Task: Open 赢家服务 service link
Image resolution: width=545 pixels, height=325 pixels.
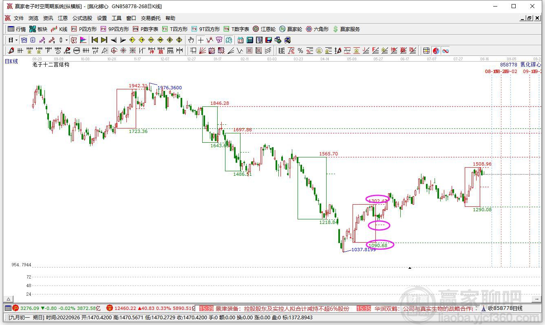Action: pos(346,29)
